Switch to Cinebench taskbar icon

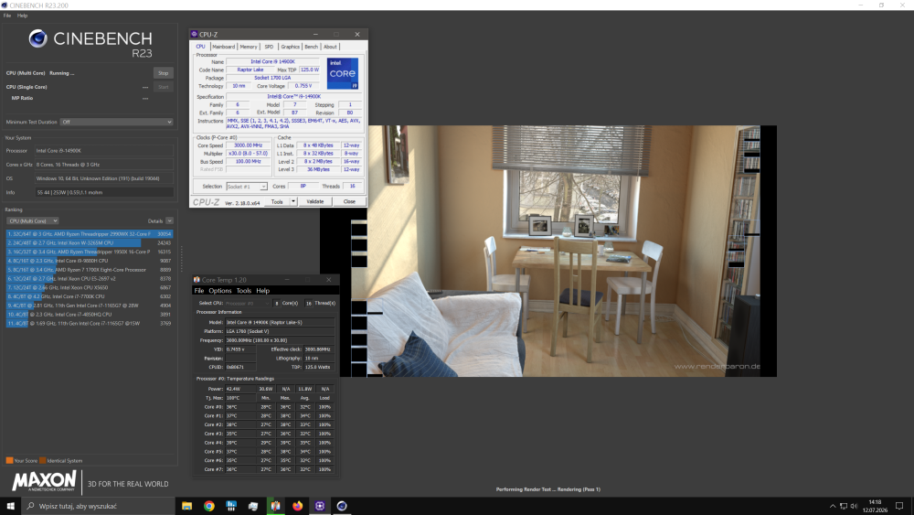342,506
